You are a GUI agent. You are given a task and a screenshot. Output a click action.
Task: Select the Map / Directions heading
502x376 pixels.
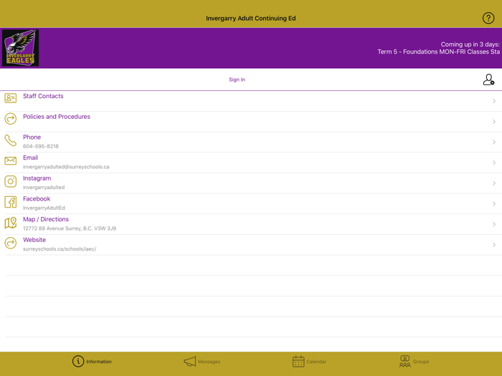46,219
